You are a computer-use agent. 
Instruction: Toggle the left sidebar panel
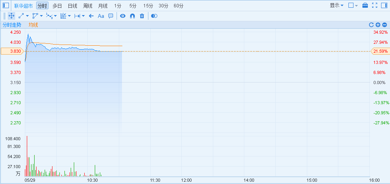pyautogui.click(x=6, y=5)
